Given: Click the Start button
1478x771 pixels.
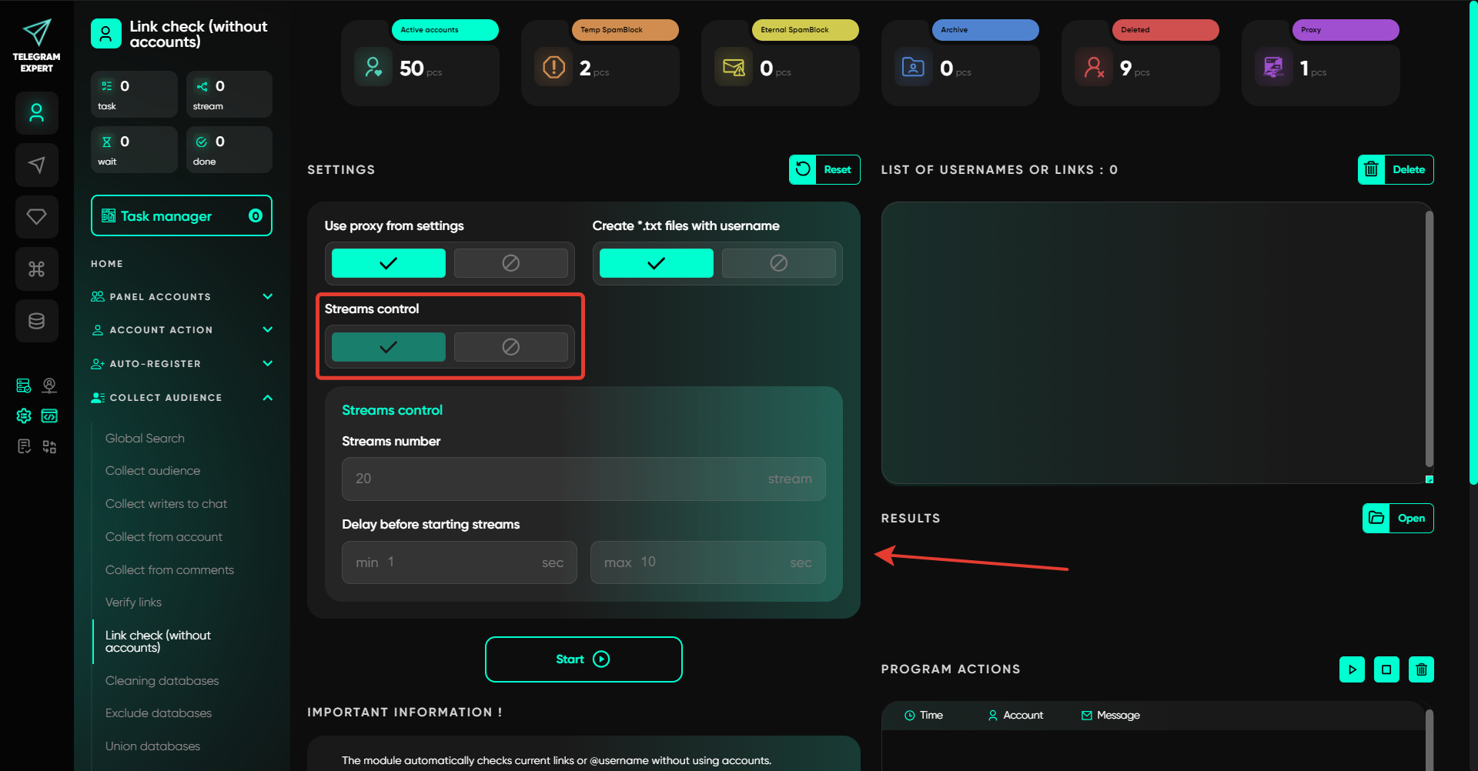Looking at the screenshot, I should pyautogui.click(x=583, y=659).
